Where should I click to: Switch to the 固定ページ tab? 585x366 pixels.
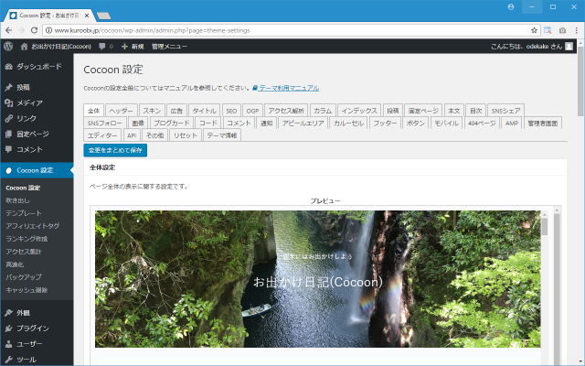point(423,111)
